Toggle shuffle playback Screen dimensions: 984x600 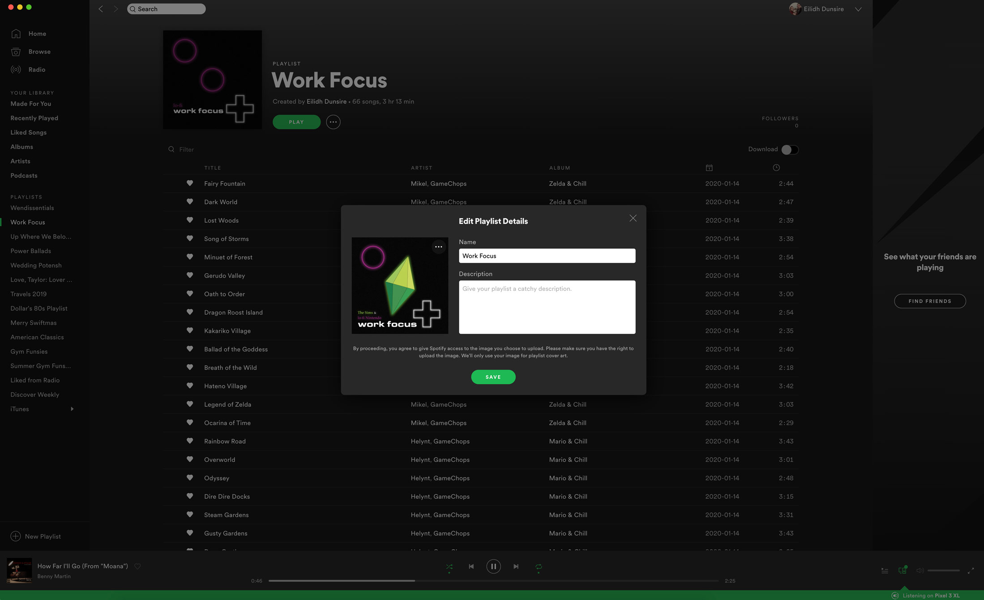coord(449,566)
